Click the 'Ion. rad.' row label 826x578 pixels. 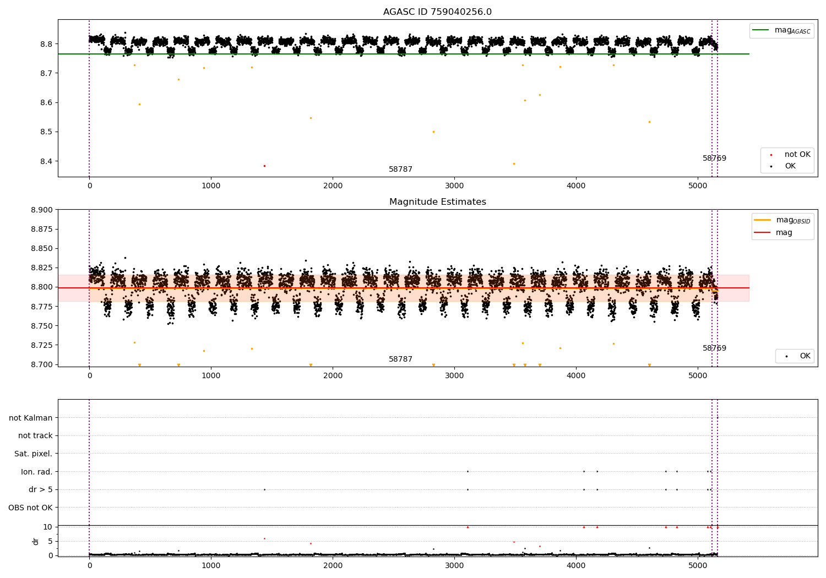(37, 472)
